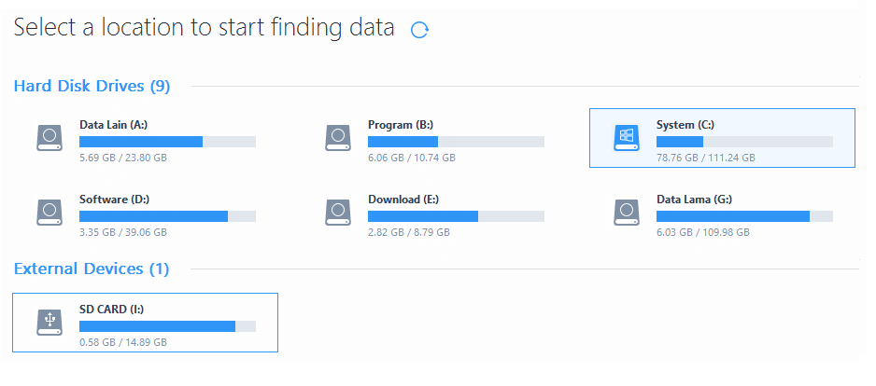Click the 78.76 GB / 111.24 GB text

tap(706, 158)
